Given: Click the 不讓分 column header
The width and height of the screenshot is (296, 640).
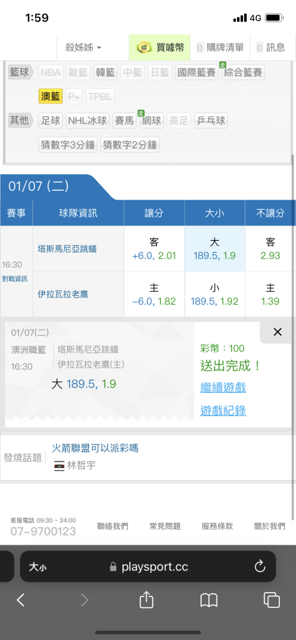Looking at the screenshot, I should pyautogui.click(x=270, y=212).
